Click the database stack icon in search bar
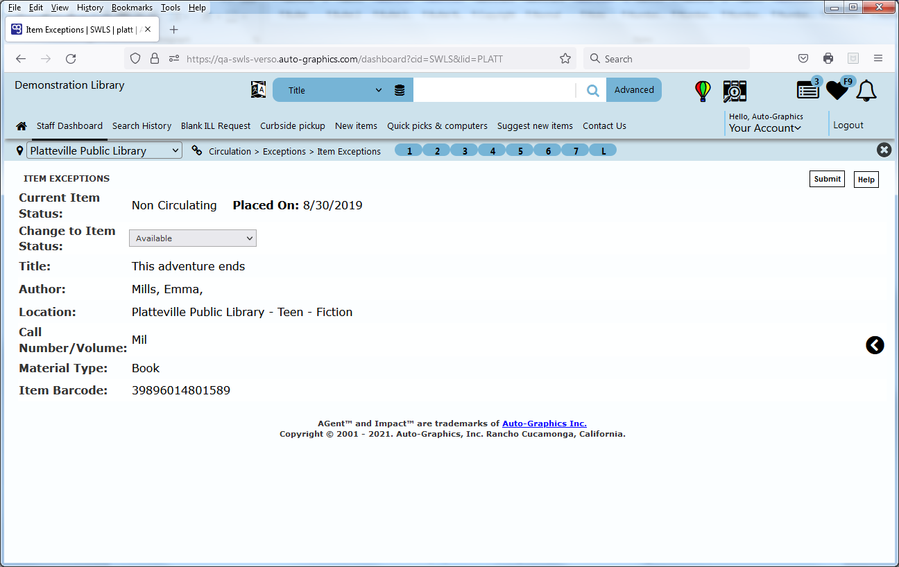Screen dimensions: 899x567 tap(400, 90)
